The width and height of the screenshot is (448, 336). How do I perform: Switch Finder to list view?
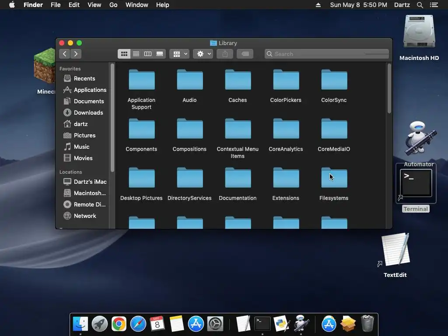(x=136, y=54)
